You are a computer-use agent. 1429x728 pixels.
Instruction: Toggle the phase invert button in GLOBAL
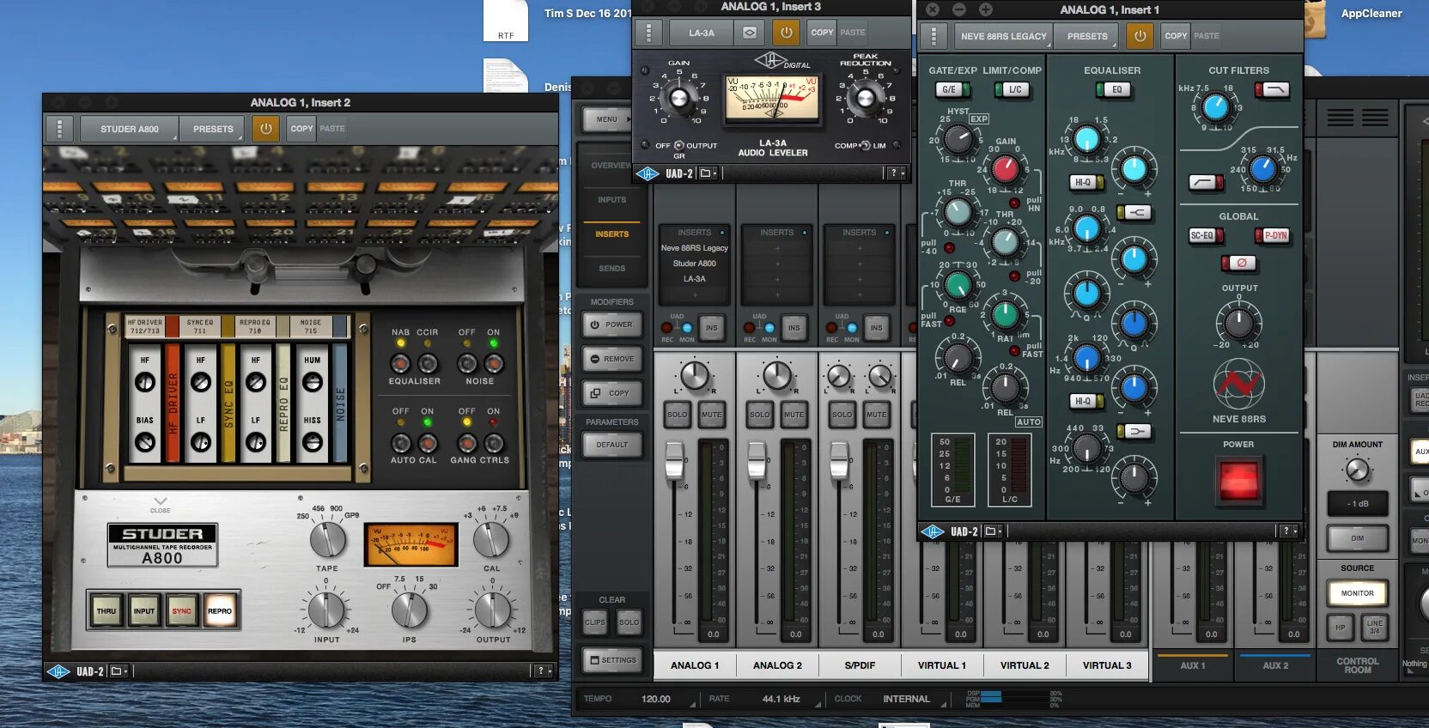click(x=1238, y=263)
